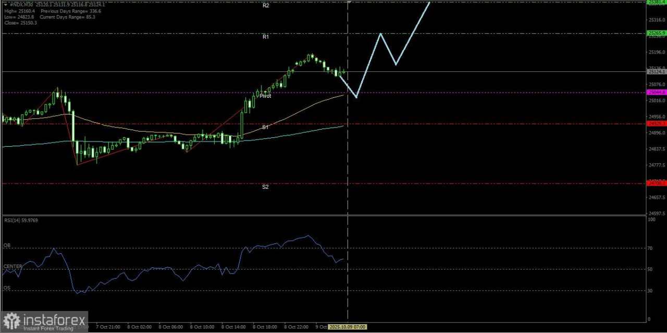The height and width of the screenshot is (333, 667).
Task: Click the red support price marker 24825.1
Action: (x=657, y=123)
